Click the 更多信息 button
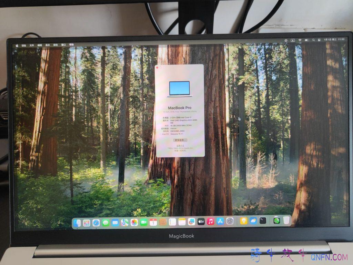 pyautogui.click(x=180, y=140)
